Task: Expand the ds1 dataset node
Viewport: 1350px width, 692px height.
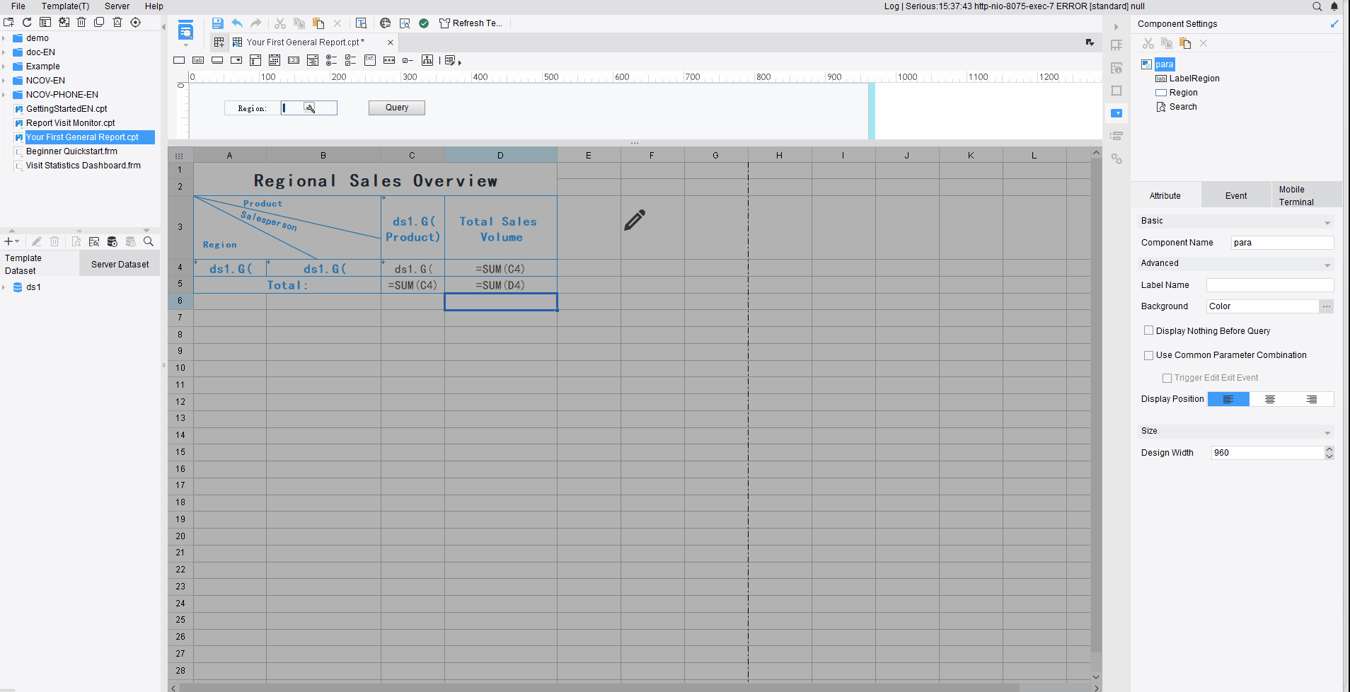Action: tap(4, 287)
